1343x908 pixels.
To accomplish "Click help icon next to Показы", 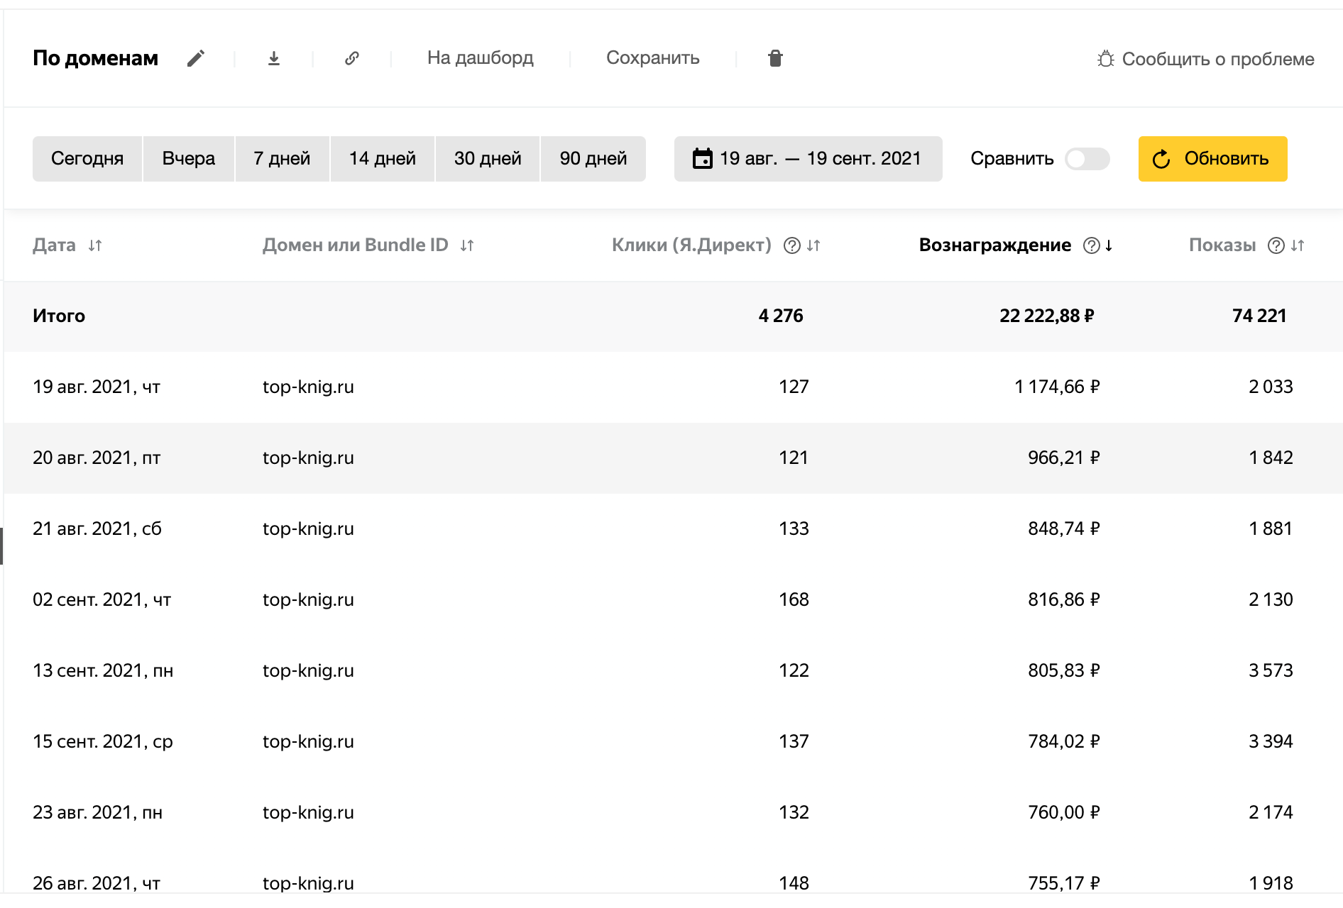I will pyautogui.click(x=1276, y=245).
